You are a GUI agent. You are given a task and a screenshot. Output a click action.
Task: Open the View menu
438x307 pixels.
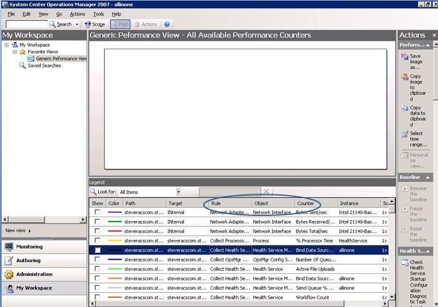tap(43, 14)
